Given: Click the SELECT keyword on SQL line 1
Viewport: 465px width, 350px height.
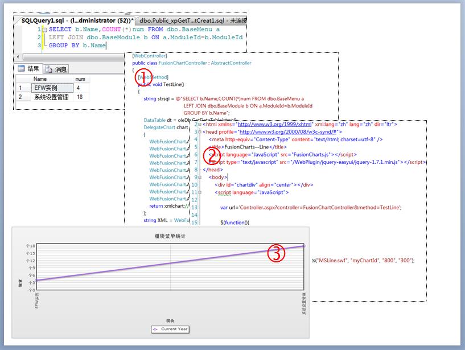Looking at the screenshot, I should pos(60,30).
